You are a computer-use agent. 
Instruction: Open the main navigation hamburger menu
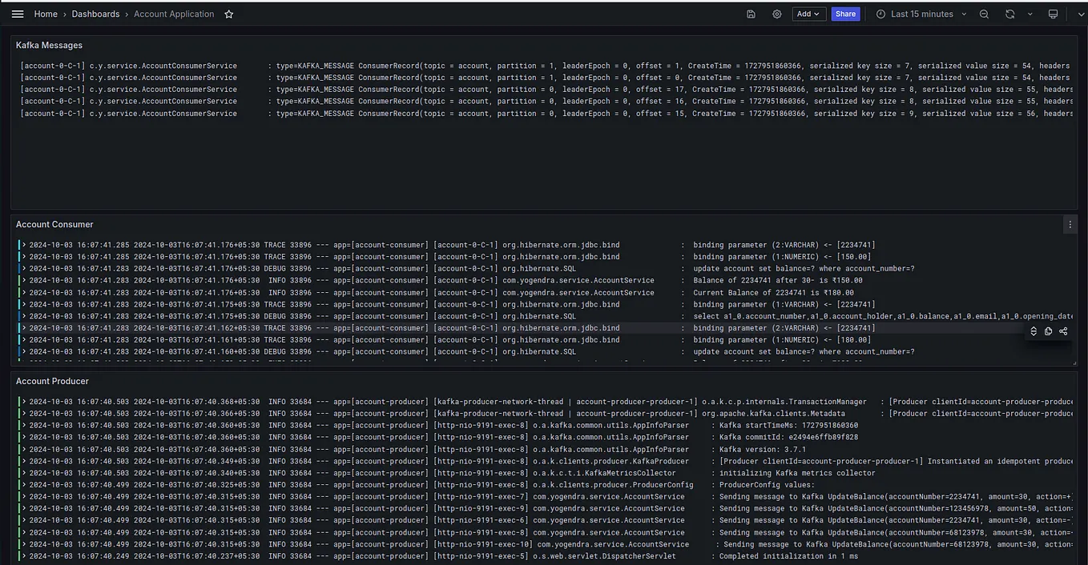click(18, 13)
